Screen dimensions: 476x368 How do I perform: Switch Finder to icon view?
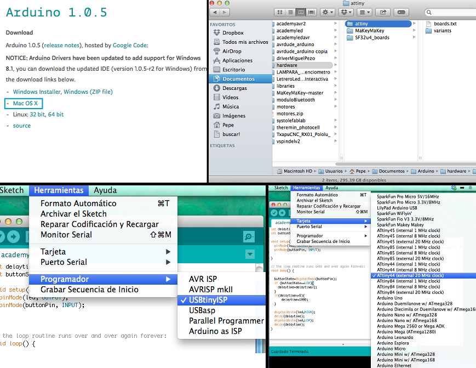(x=280, y=13)
